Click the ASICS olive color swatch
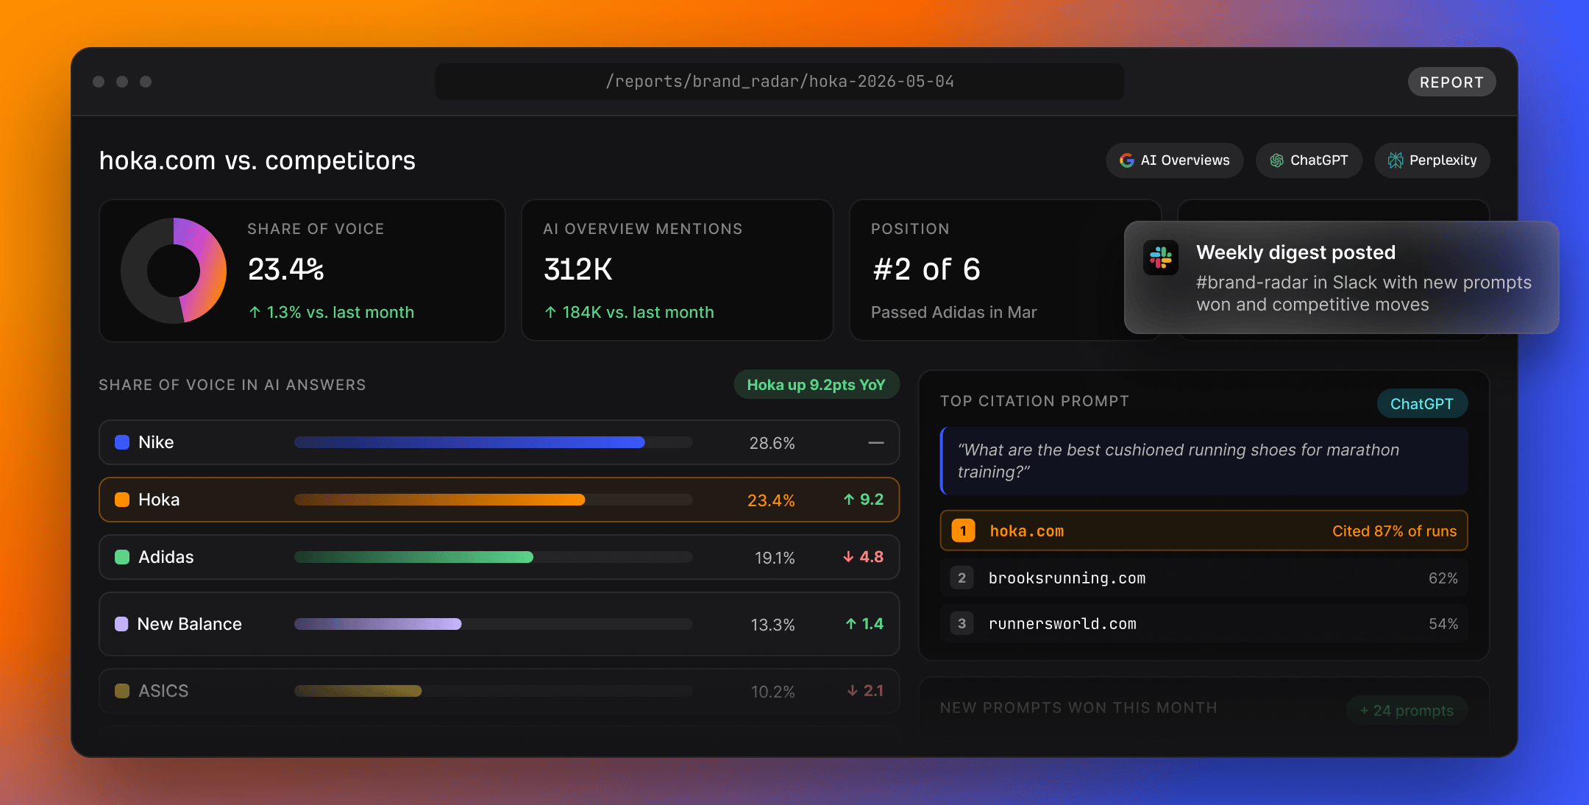The height and width of the screenshot is (805, 1589). 122,691
